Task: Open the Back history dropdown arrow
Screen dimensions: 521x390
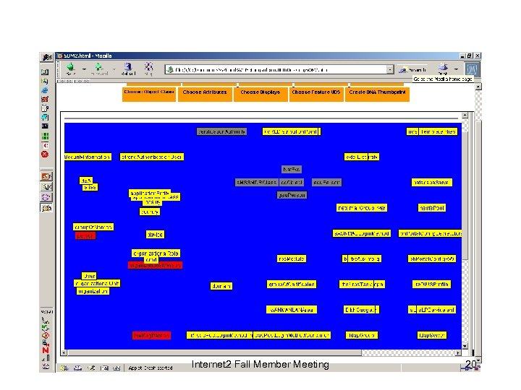Action: [x=84, y=69]
